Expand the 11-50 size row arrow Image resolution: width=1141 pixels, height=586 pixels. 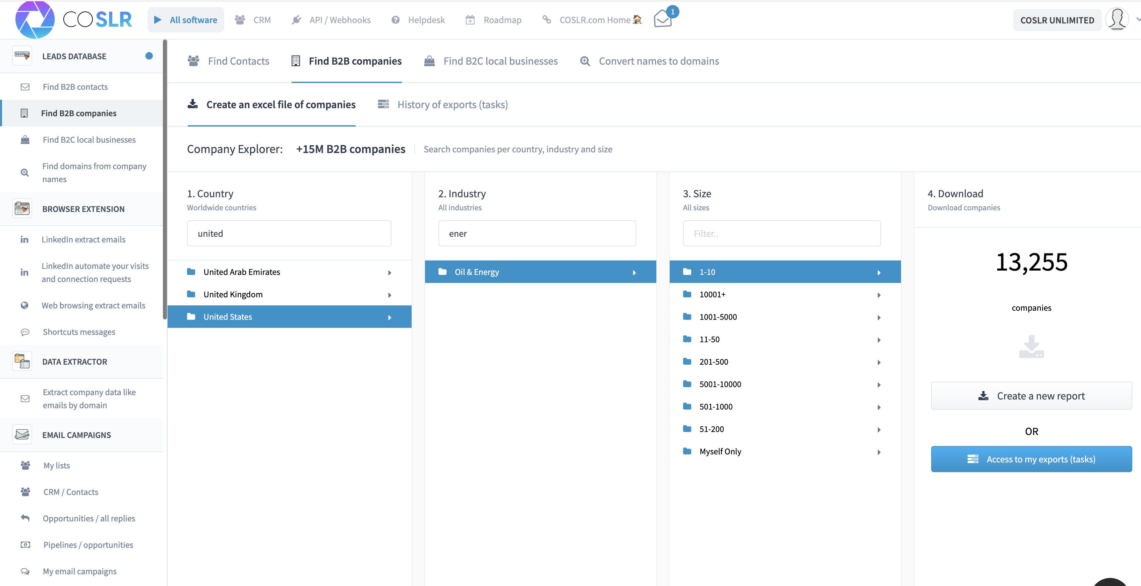(879, 340)
